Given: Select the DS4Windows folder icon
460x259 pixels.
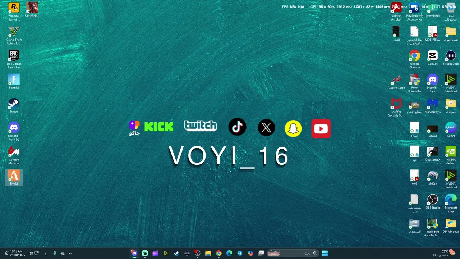Looking at the screenshot, I should pos(451,226).
